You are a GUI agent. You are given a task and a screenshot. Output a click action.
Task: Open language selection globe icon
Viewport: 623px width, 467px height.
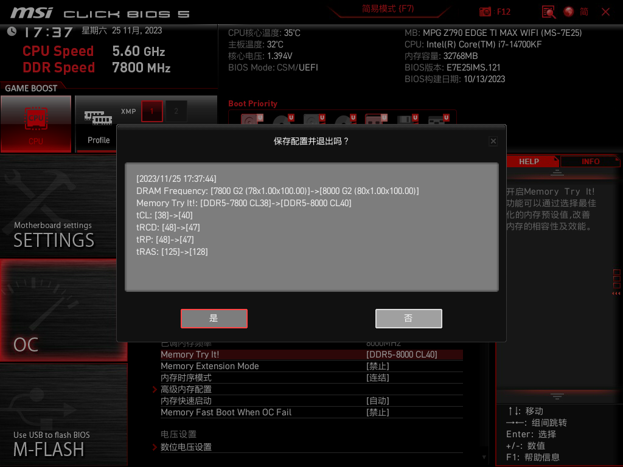(569, 12)
